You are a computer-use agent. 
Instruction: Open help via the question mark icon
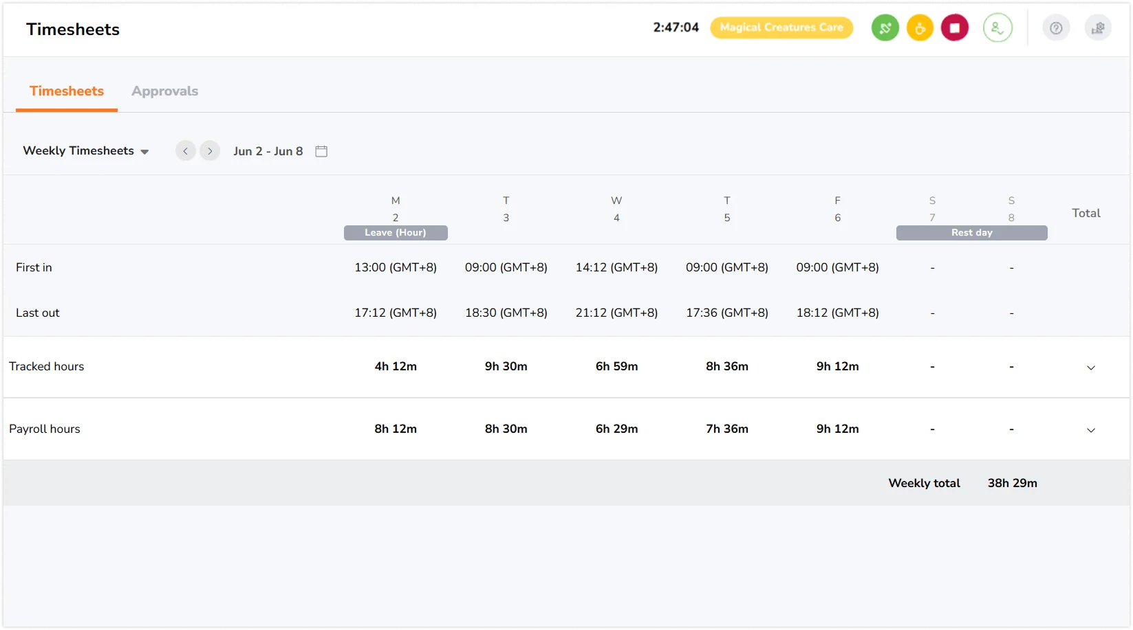[x=1056, y=28]
